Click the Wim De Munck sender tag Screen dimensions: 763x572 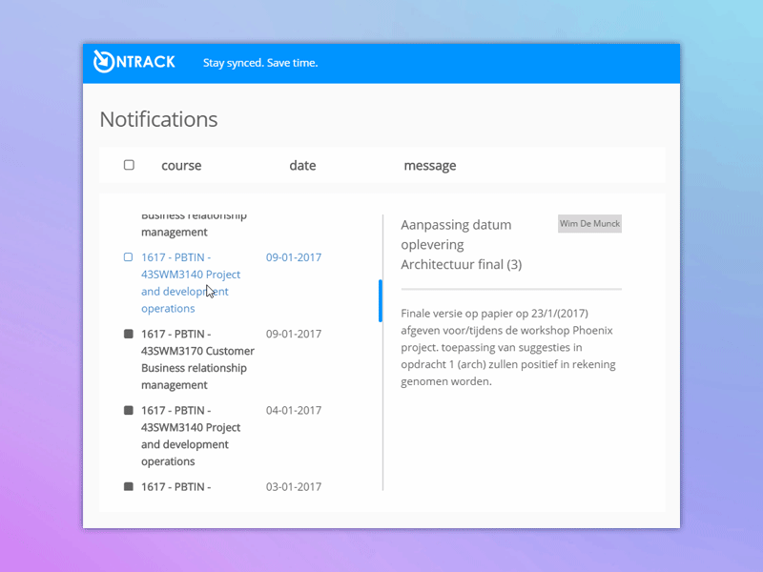click(589, 224)
